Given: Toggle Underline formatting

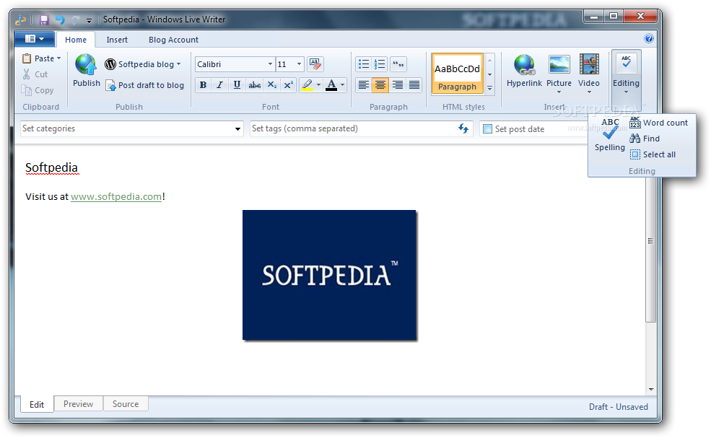Looking at the screenshot, I should pyautogui.click(x=237, y=85).
